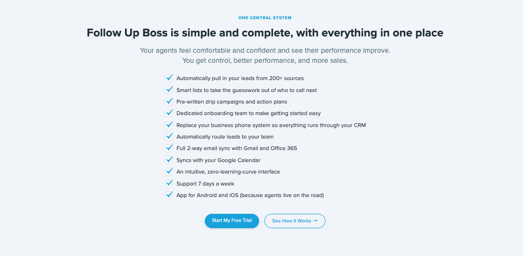Click the arrow in See How It Works

[x=315, y=221]
